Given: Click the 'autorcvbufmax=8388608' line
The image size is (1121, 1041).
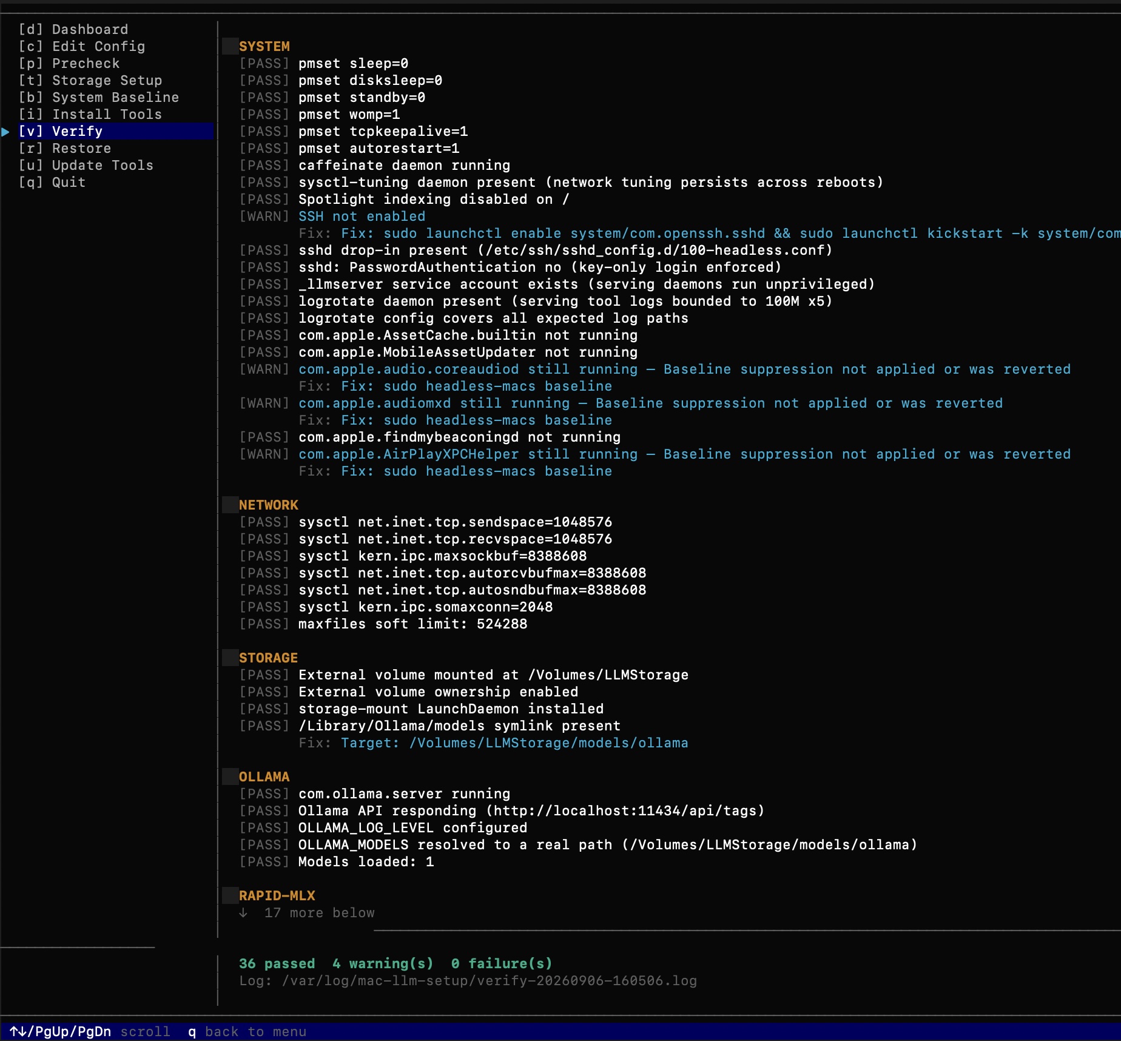Looking at the screenshot, I should pos(443,573).
